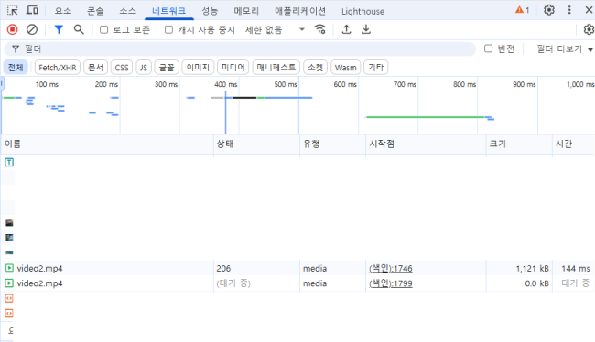Filter by 글꼴 requests
This screenshot has width=595, height=342.
pos(167,68)
